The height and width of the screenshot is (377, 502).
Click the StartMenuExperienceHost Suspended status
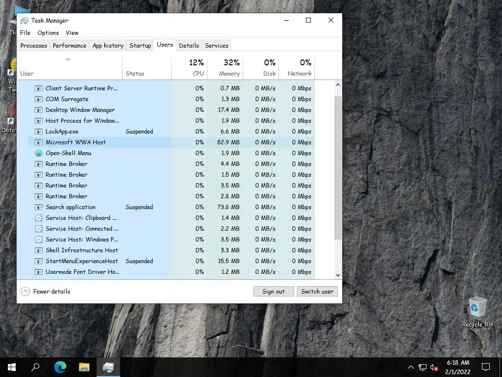click(x=139, y=261)
